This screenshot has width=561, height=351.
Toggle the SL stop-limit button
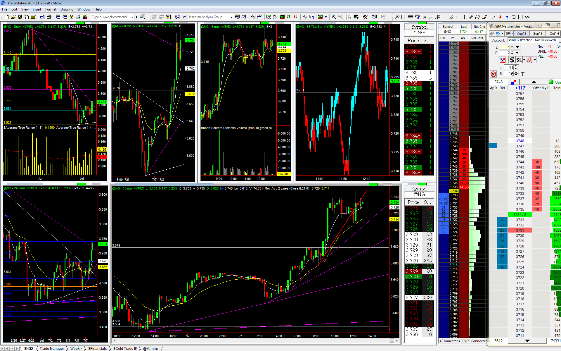pyautogui.click(x=519, y=60)
